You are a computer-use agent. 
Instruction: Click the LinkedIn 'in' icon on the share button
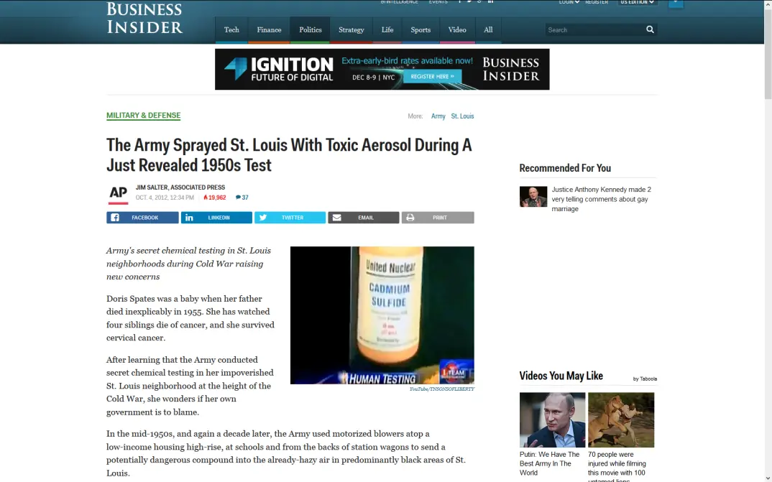pyautogui.click(x=189, y=218)
